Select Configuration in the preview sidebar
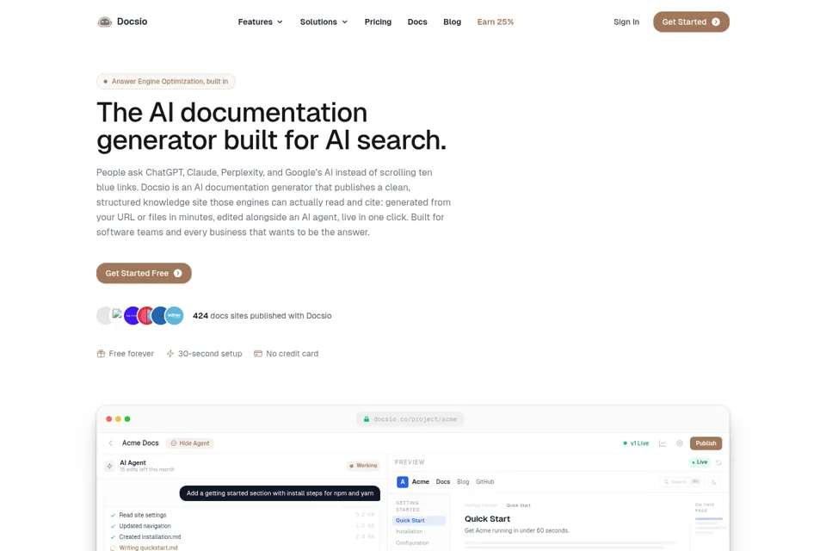The height and width of the screenshot is (551, 826). pyautogui.click(x=412, y=543)
